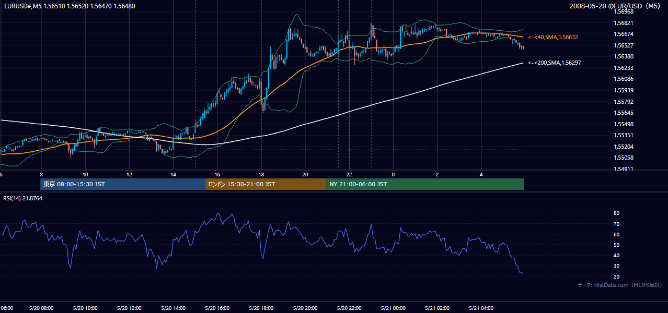Image resolution: width=668 pixels, height=313 pixels.
Task: Click the '5/20 16:00' bottom time label
Action: (x=217, y=308)
